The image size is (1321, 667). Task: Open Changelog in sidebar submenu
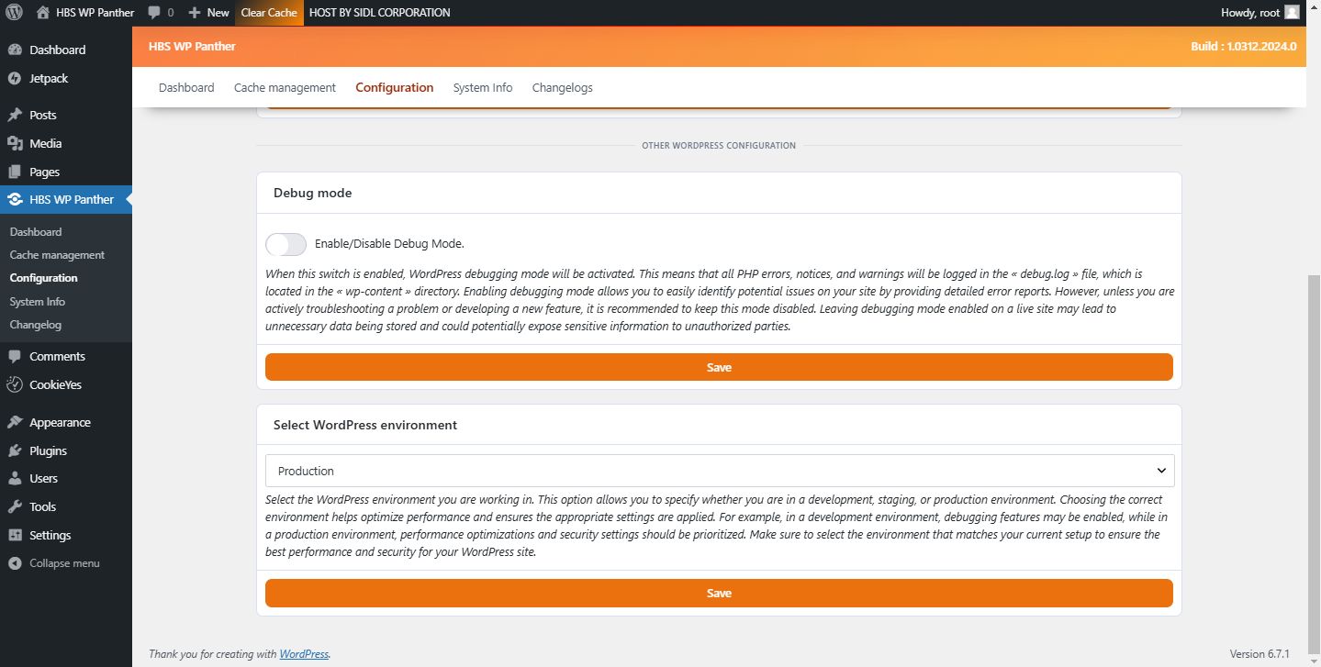pyautogui.click(x=36, y=325)
